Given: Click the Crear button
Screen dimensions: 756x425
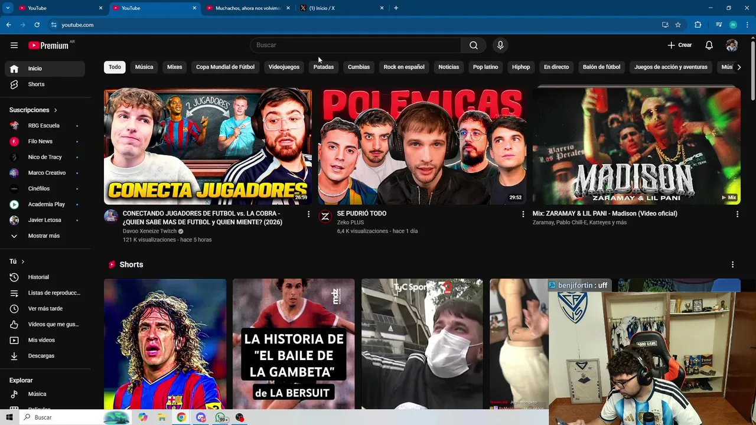Looking at the screenshot, I should pyautogui.click(x=680, y=45).
